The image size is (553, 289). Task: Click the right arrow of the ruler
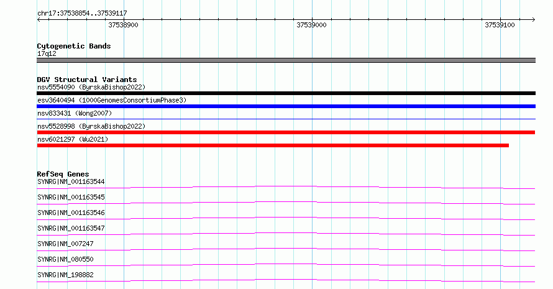533,20
